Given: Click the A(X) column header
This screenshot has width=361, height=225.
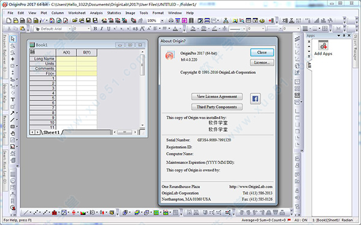Looking at the screenshot, I should point(66,52).
